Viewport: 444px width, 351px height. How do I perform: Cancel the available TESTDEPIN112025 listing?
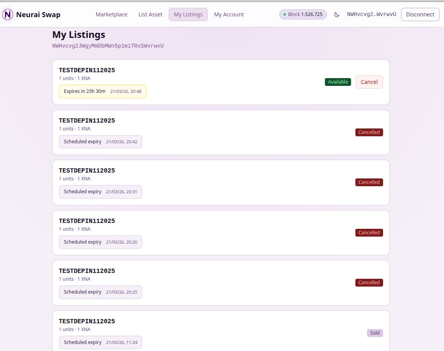point(369,82)
